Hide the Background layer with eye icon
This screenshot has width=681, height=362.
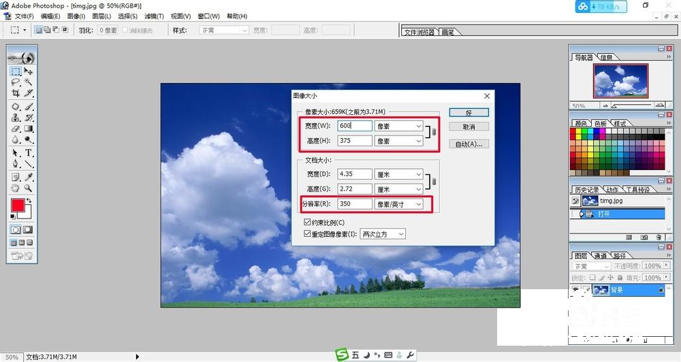pos(575,289)
